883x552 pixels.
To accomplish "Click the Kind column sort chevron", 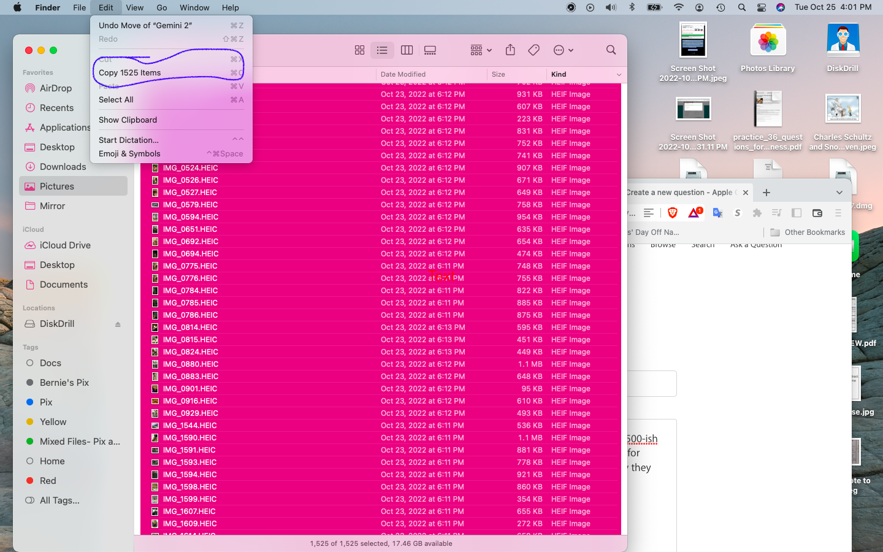I will click(x=619, y=75).
